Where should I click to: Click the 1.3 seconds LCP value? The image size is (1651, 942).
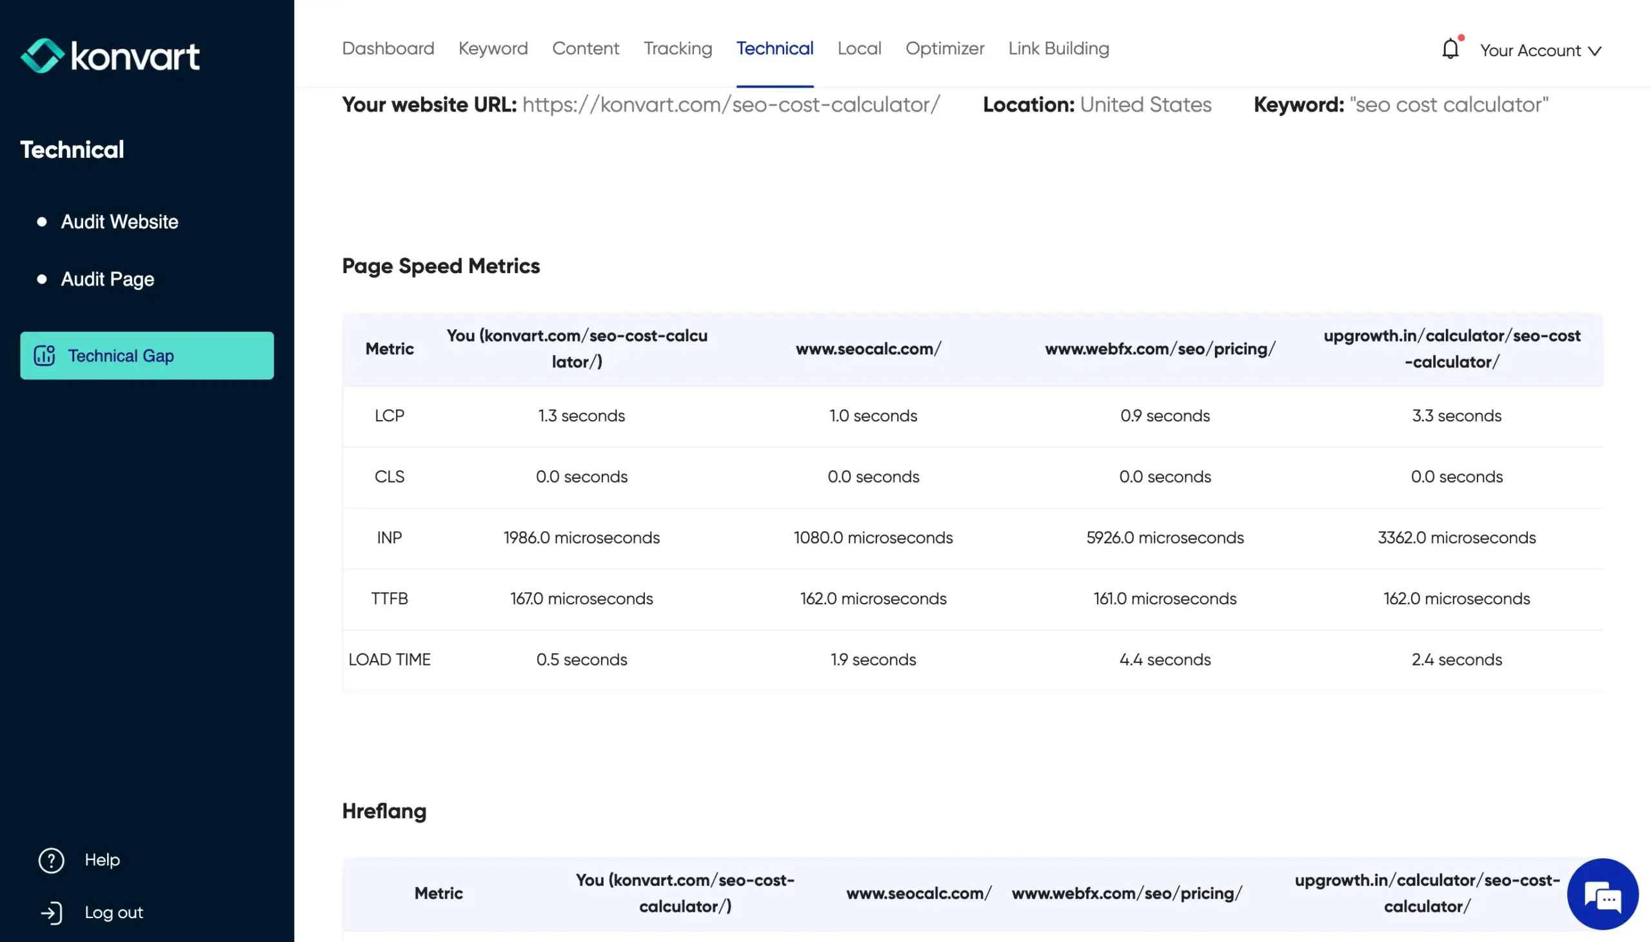point(582,416)
